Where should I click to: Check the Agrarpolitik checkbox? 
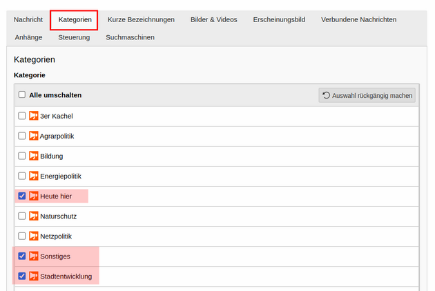(22, 136)
